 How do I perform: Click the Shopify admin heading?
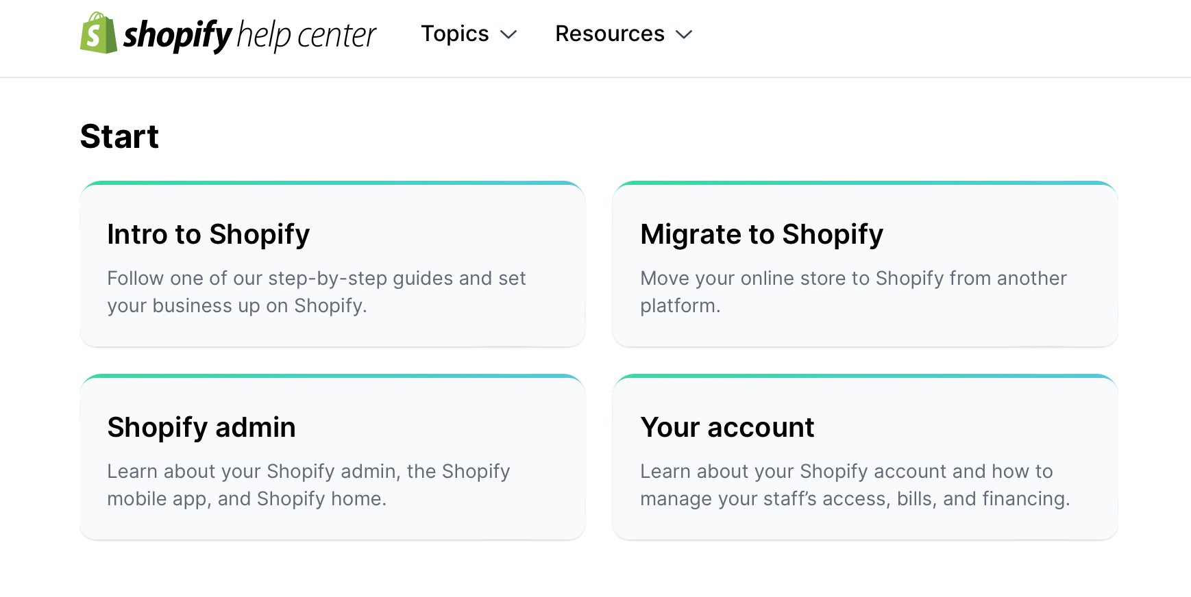point(201,427)
